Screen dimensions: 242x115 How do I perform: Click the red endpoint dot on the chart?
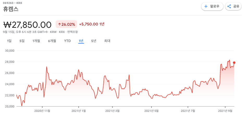coord(234,63)
